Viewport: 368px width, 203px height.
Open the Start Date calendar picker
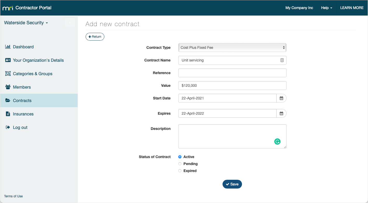[x=282, y=98]
